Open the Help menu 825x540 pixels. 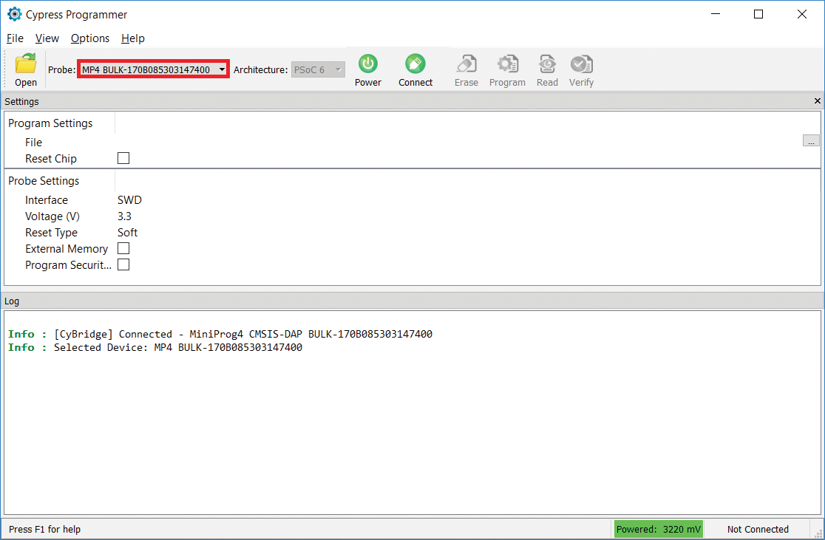click(133, 38)
